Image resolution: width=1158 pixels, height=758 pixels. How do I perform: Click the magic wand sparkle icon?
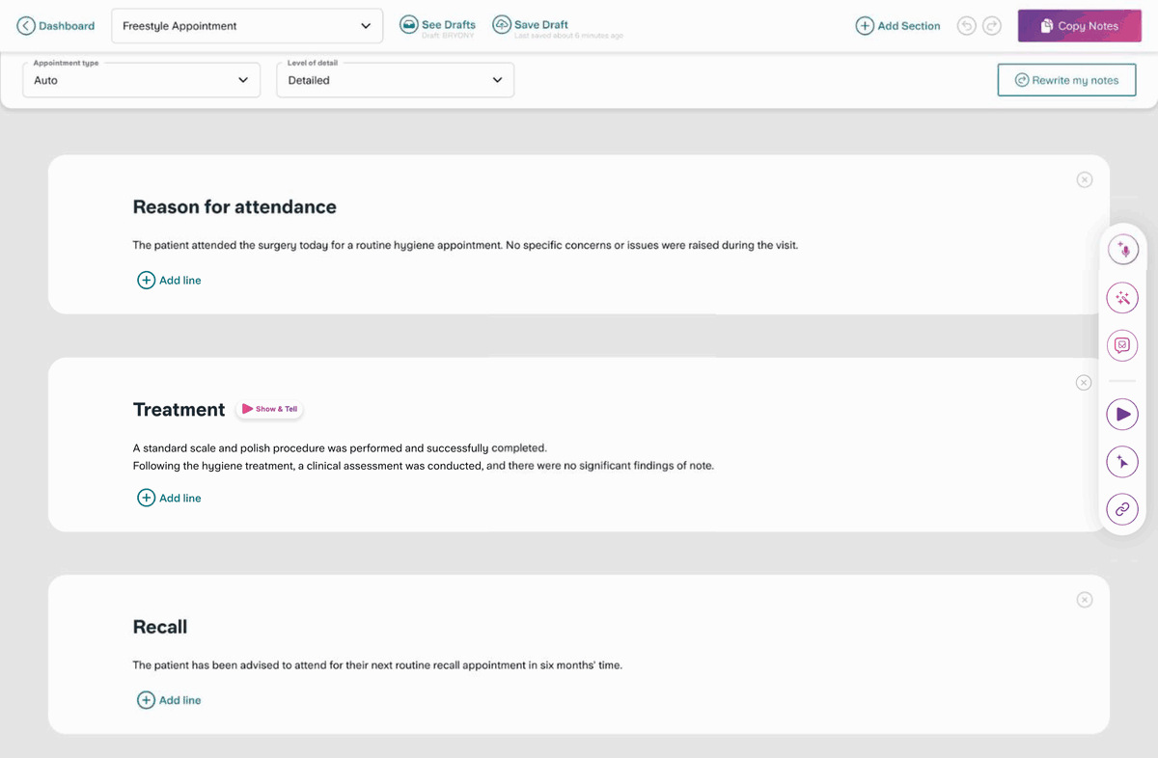1122,298
